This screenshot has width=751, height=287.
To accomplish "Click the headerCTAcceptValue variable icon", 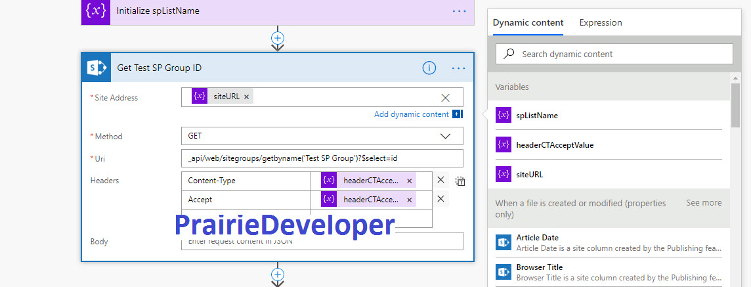I will [x=503, y=144].
